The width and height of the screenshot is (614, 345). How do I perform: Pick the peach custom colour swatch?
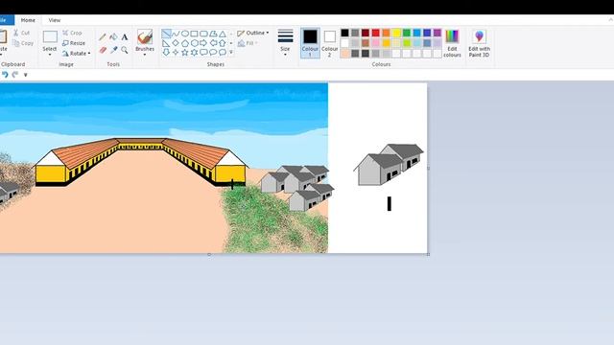point(345,54)
